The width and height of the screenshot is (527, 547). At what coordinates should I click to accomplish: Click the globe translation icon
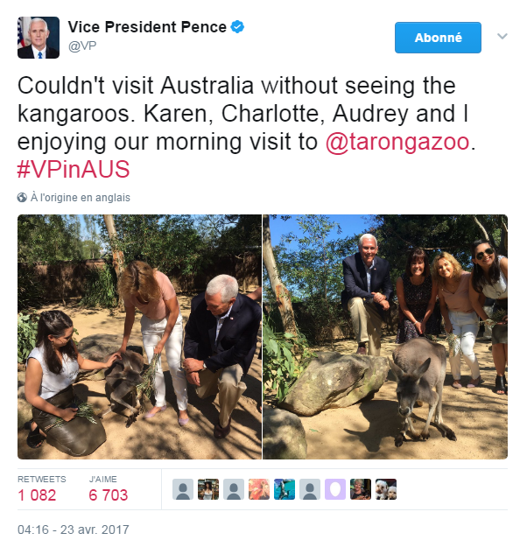(22, 198)
